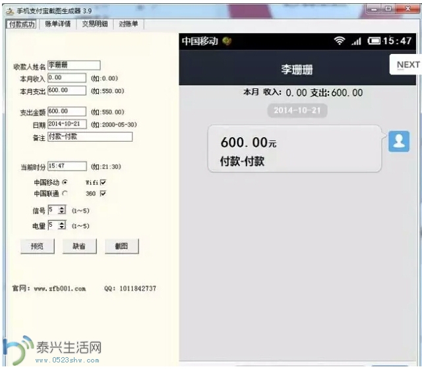This screenshot has height=369, width=422.
Task: Click the 信号 spinner arrows
Action: 62,210
